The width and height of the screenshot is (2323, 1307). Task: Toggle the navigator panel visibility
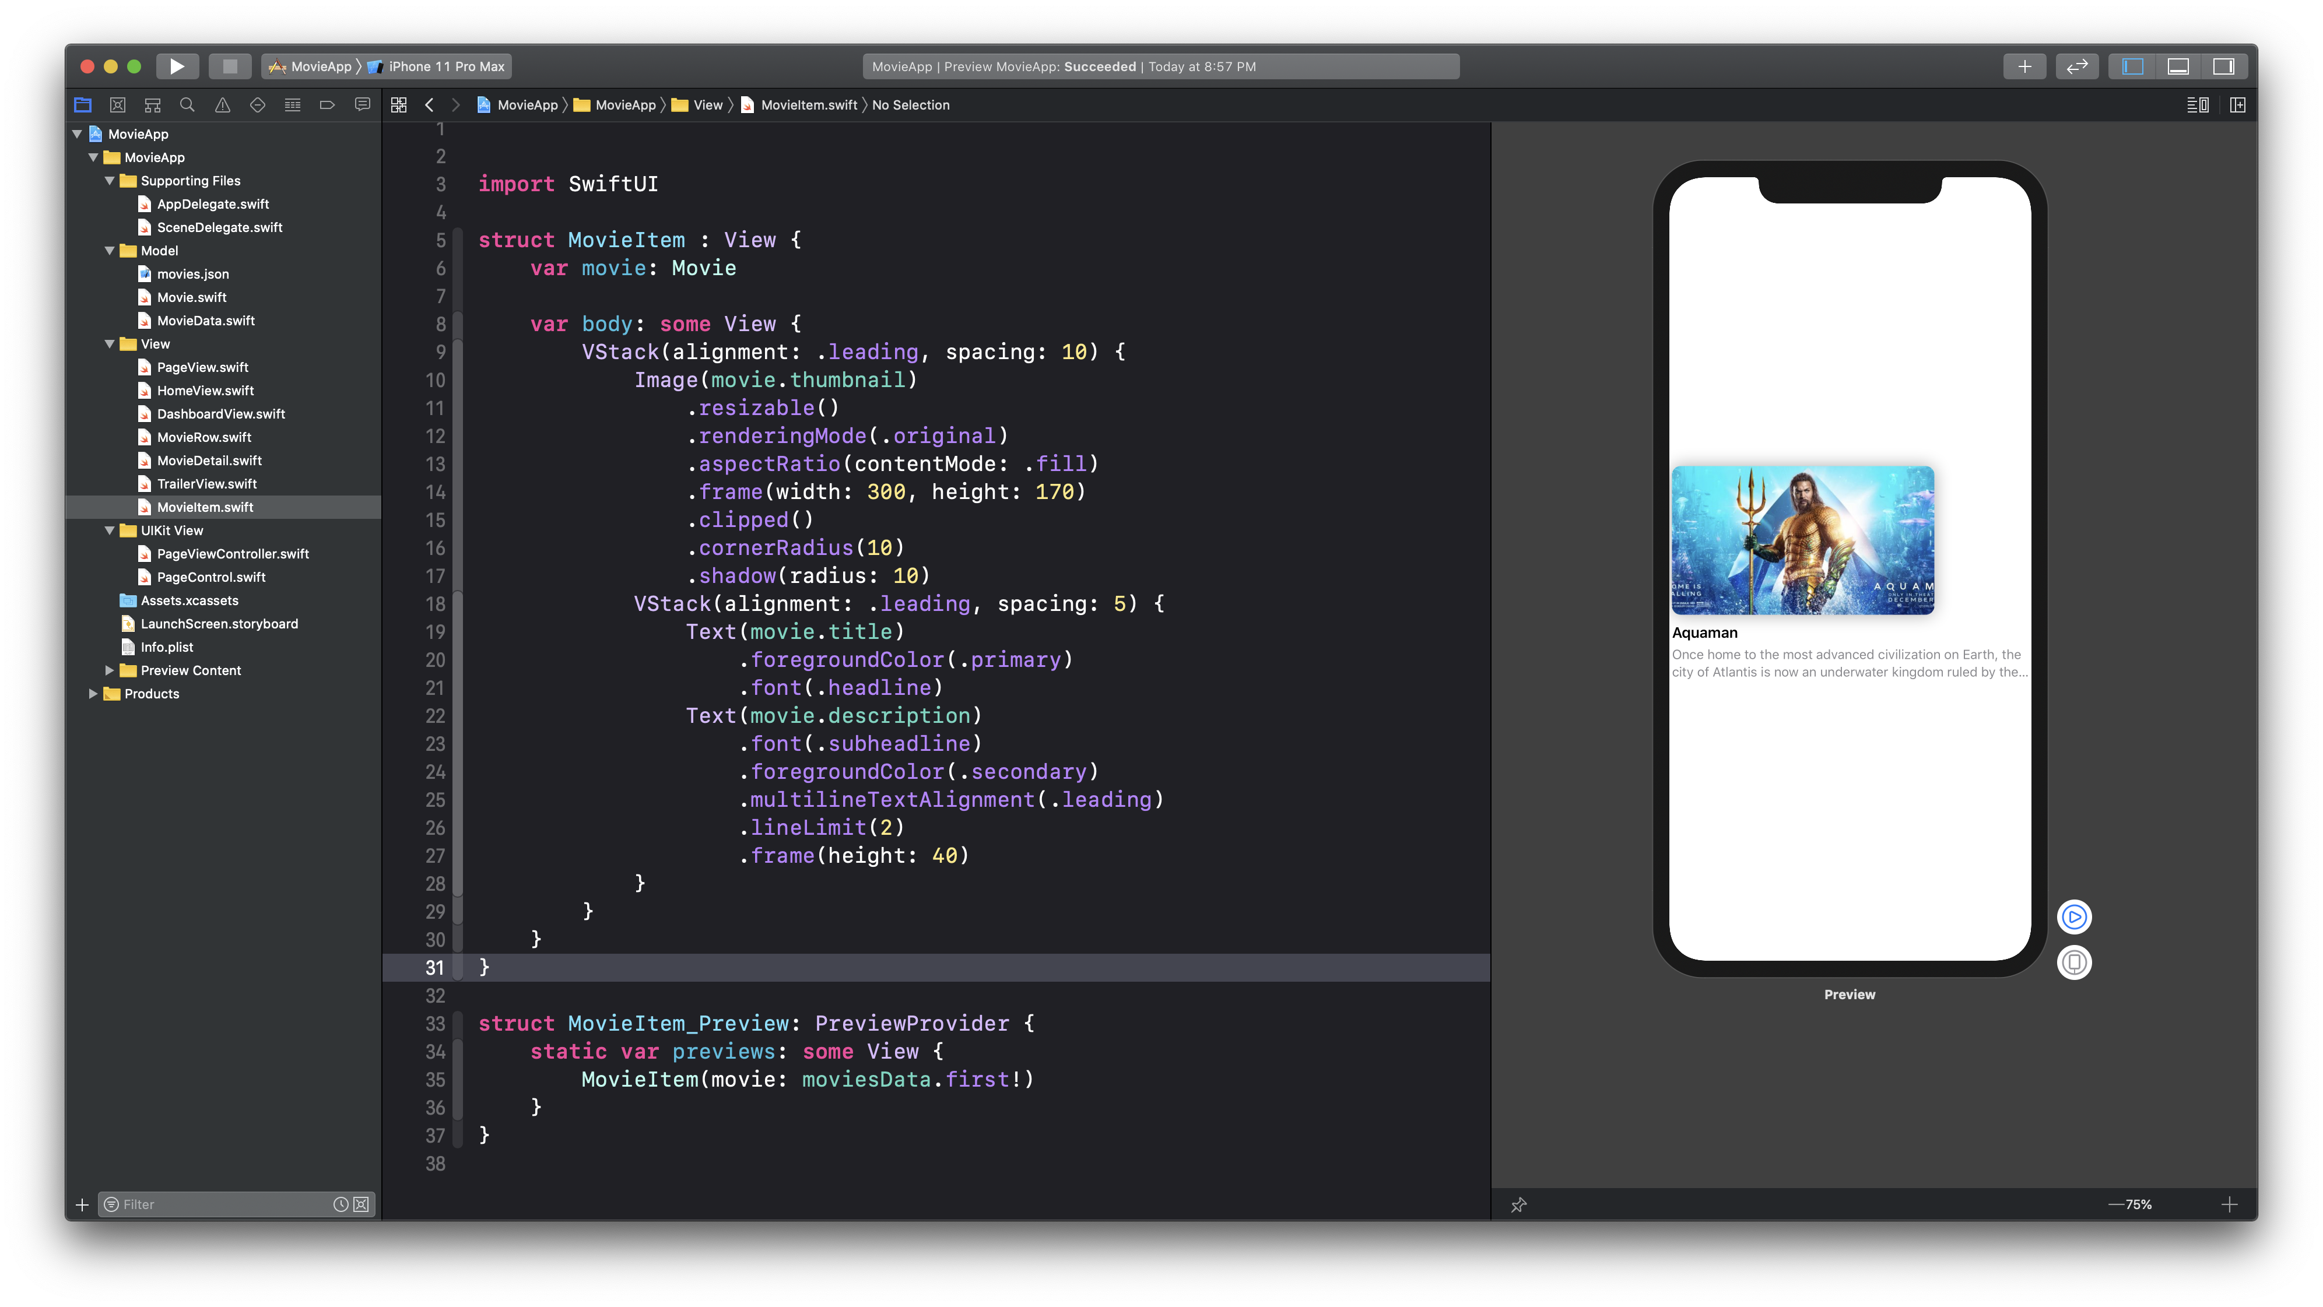pyautogui.click(x=2132, y=66)
